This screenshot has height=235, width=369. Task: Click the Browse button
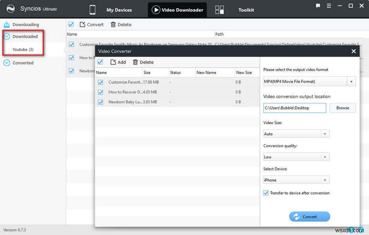point(343,108)
